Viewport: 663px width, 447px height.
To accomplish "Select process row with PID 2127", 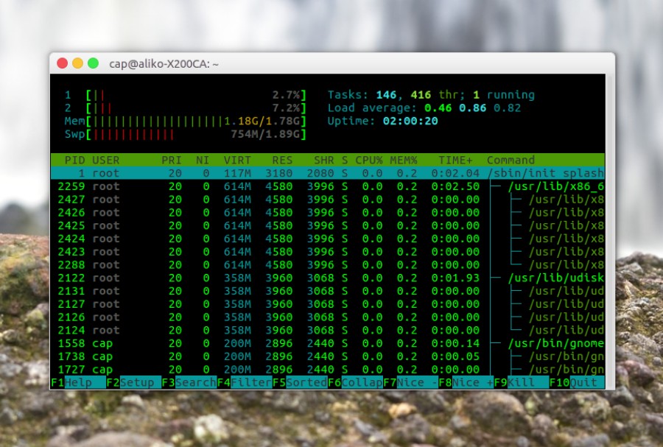I will (x=328, y=304).
